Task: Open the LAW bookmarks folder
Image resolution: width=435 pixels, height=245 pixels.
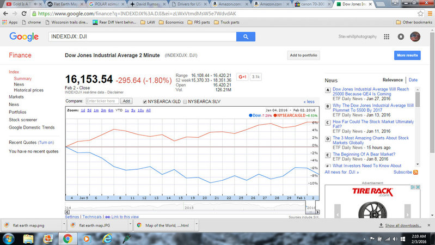Action: [x=148, y=22]
